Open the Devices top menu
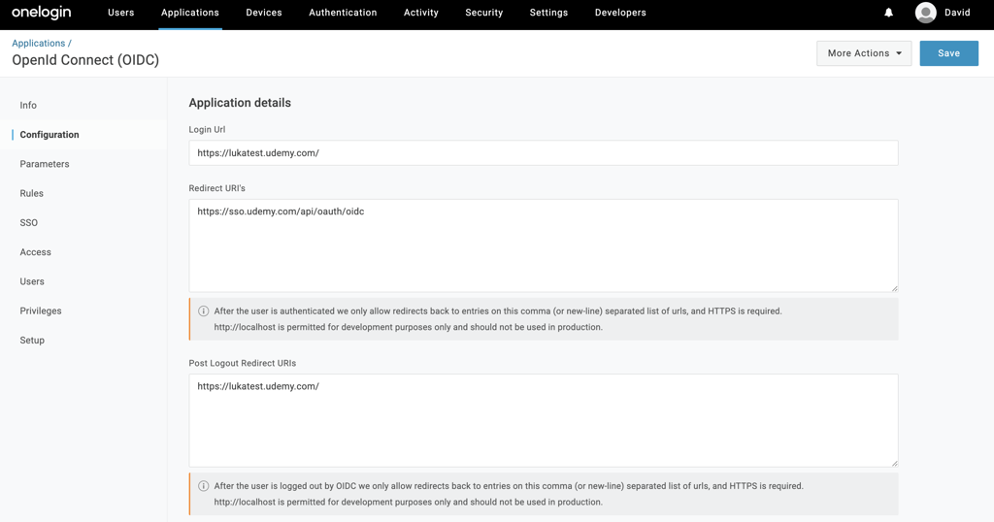994x522 pixels. point(264,13)
